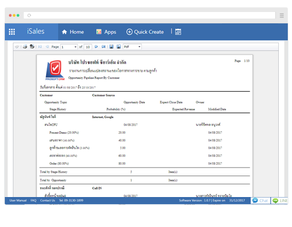The height and width of the screenshot is (227, 292).
Task: Jump to the last report page
Action: [x=104, y=47]
